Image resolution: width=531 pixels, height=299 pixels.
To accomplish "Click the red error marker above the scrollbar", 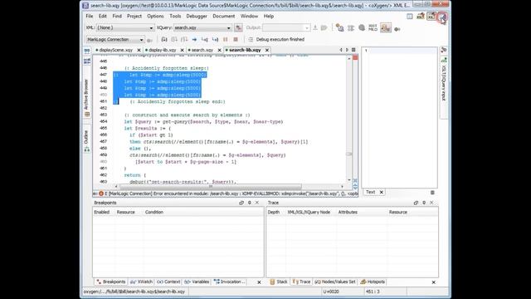I will point(355,57).
